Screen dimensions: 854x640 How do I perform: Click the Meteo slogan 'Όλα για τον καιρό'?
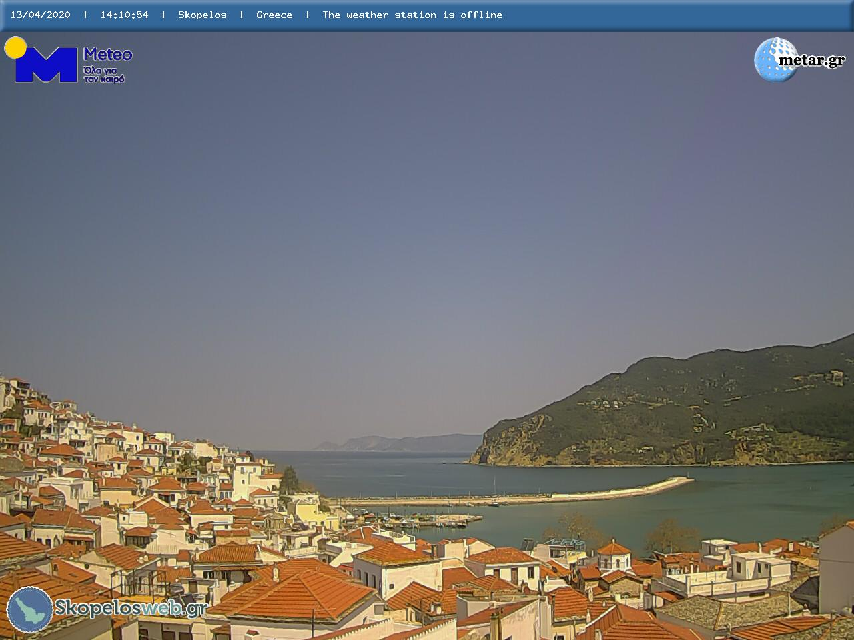tap(104, 75)
